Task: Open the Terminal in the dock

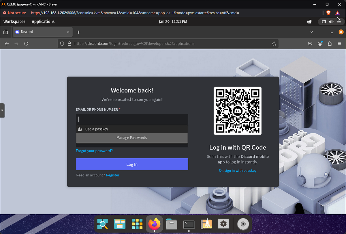Action: (x=189, y=224)
